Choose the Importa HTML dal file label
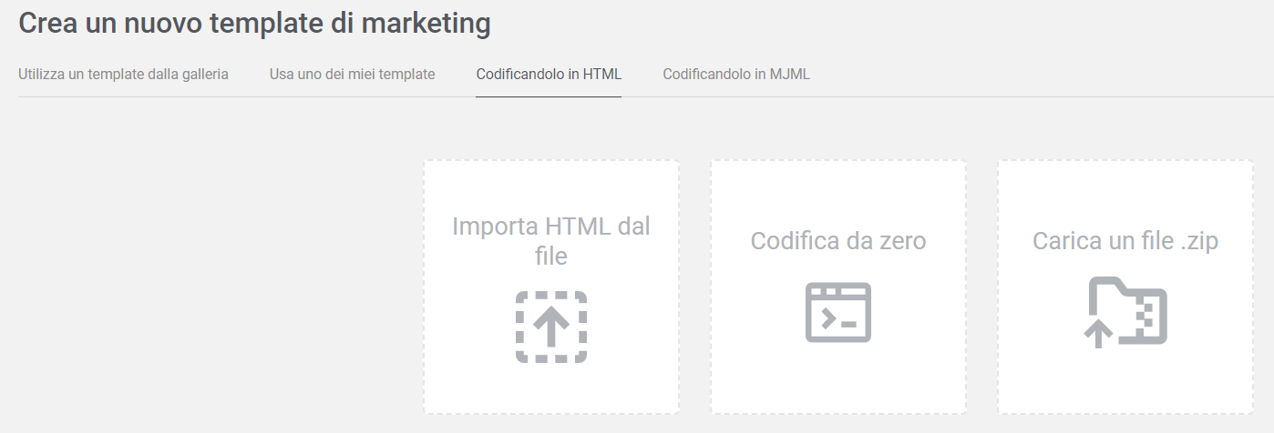Viewport: 1274px width, 433px height. point(551,241)
